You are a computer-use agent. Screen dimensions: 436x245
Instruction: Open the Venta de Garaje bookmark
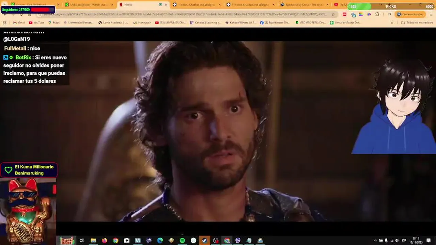point(345,22)
